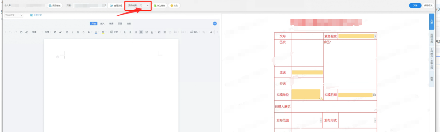Click the 调用模板 template button
Screen dimensions: 441x132
point(55,5)
